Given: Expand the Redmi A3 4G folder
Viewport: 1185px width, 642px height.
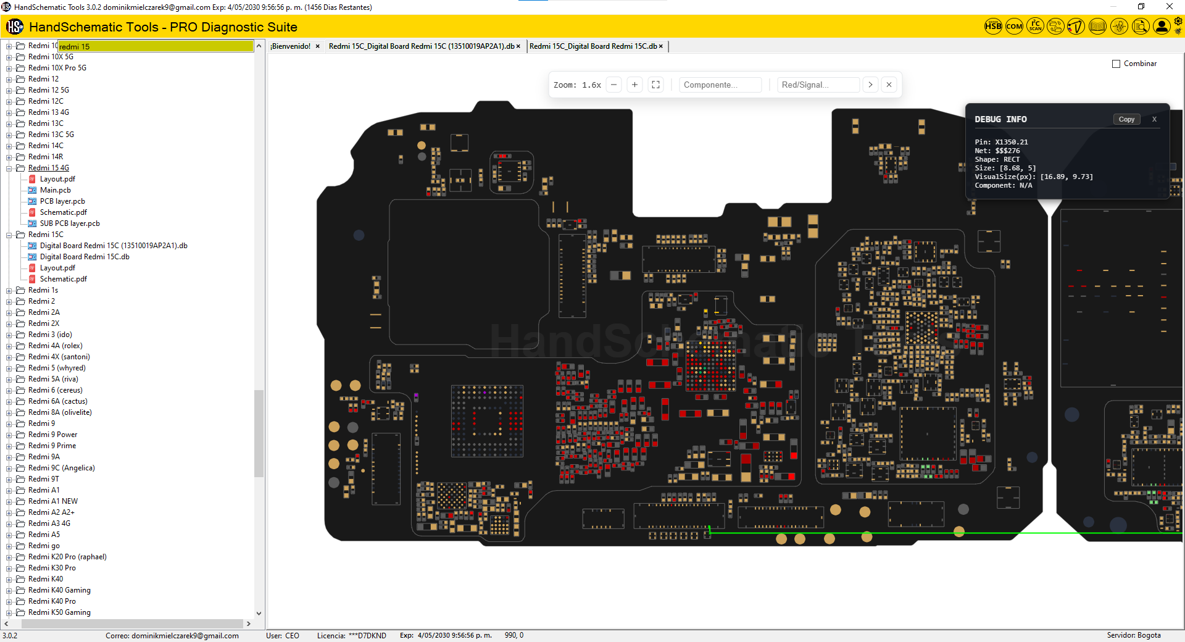Looking at the screenshot, I should pyautogui.click(x=9, y=523).
